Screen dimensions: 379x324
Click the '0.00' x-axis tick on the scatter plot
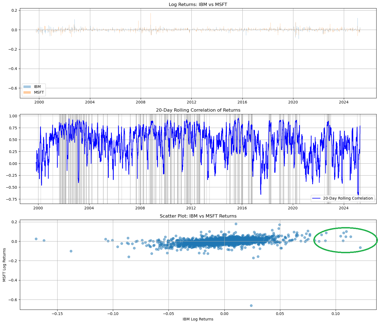point(224,314)
